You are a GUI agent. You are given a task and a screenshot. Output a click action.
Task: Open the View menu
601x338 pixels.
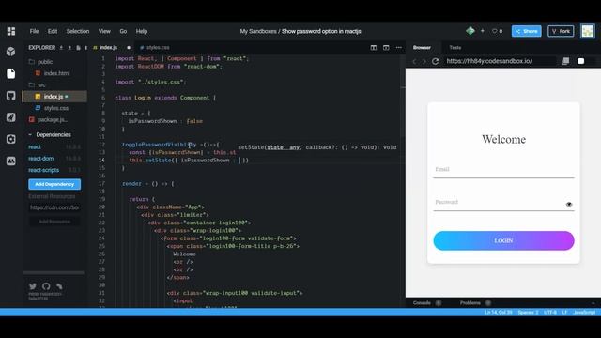coord(104,31)
